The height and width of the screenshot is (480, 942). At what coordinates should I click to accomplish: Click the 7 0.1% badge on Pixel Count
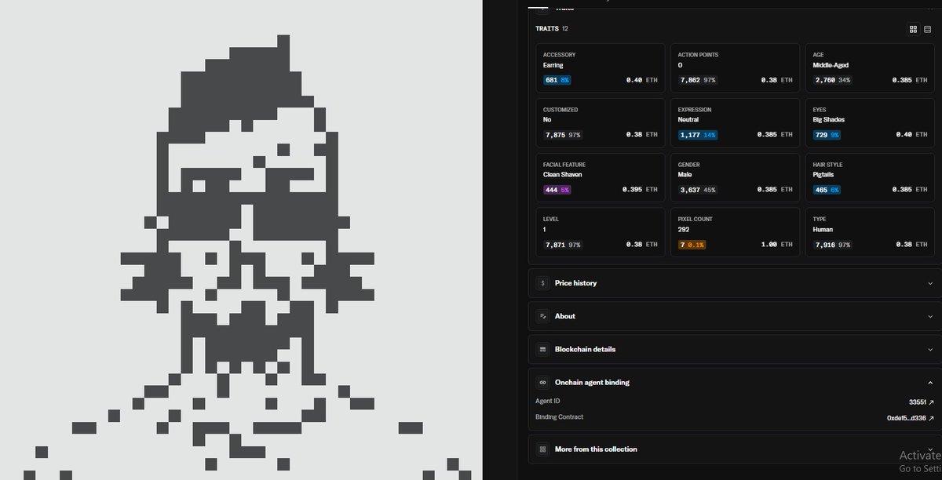pyautogui.click(x=692, y=245)
